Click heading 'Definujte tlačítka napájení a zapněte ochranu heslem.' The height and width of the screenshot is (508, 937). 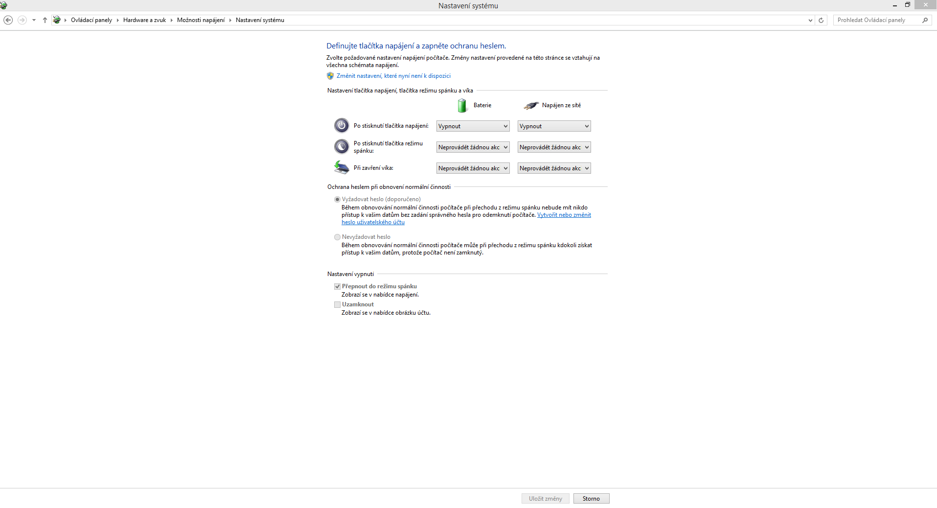point(416,46)
